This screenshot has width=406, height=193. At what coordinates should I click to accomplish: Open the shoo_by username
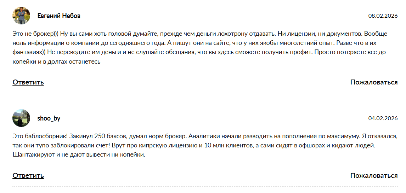pos(49,118)
